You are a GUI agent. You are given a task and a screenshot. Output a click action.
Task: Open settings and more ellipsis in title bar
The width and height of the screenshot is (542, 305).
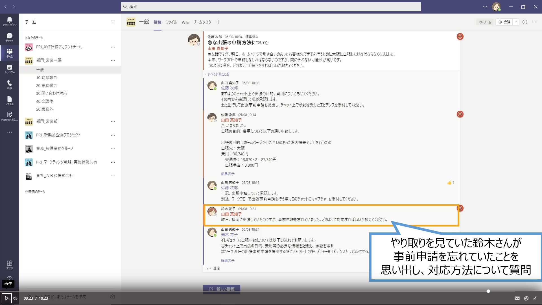point(485,7)
